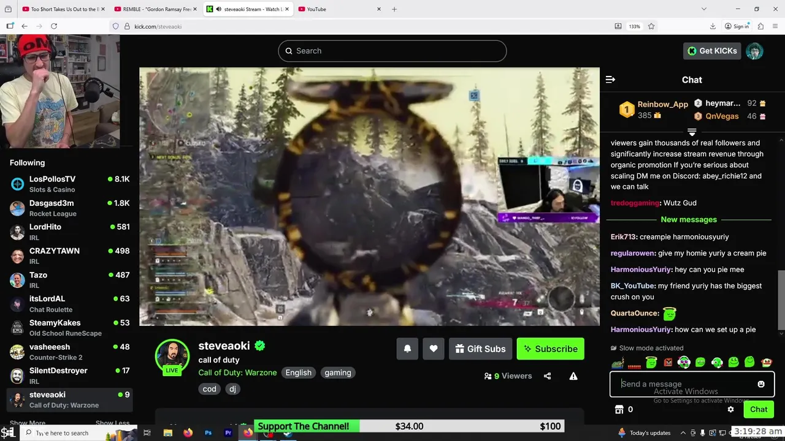Screen dimensions: 785x441
Task: Focus the Kick Search field
Action: click(392, 51)
